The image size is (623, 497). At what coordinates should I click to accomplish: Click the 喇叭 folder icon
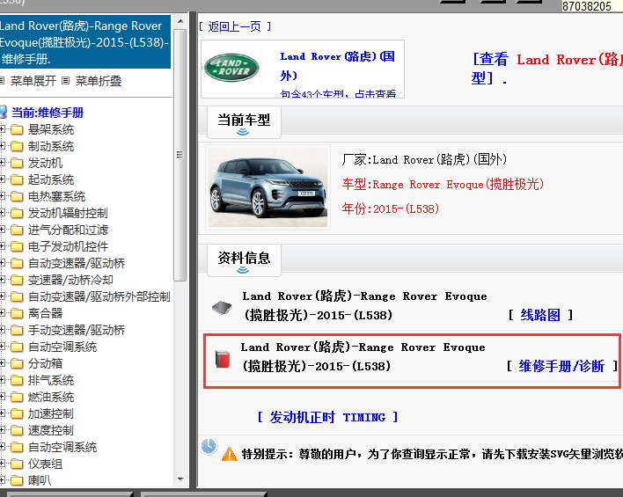tap(17, 480)
